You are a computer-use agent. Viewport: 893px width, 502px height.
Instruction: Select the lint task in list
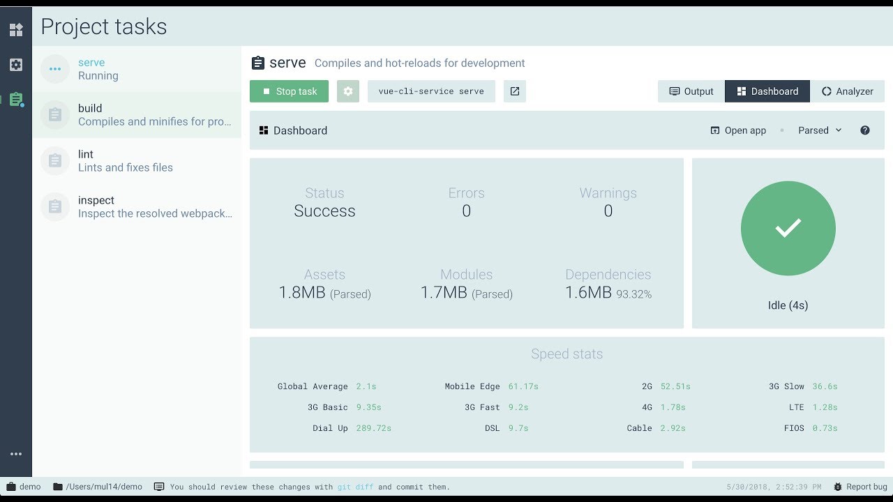[137, 161]
